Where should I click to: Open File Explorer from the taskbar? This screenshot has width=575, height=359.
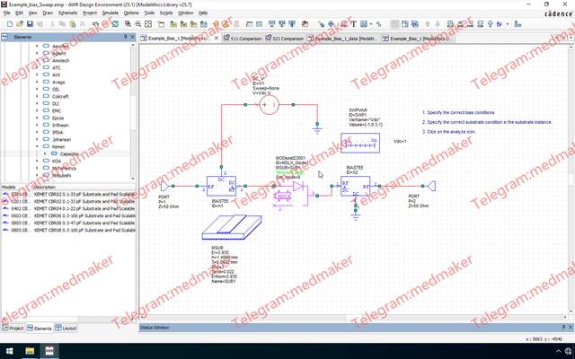30,351
